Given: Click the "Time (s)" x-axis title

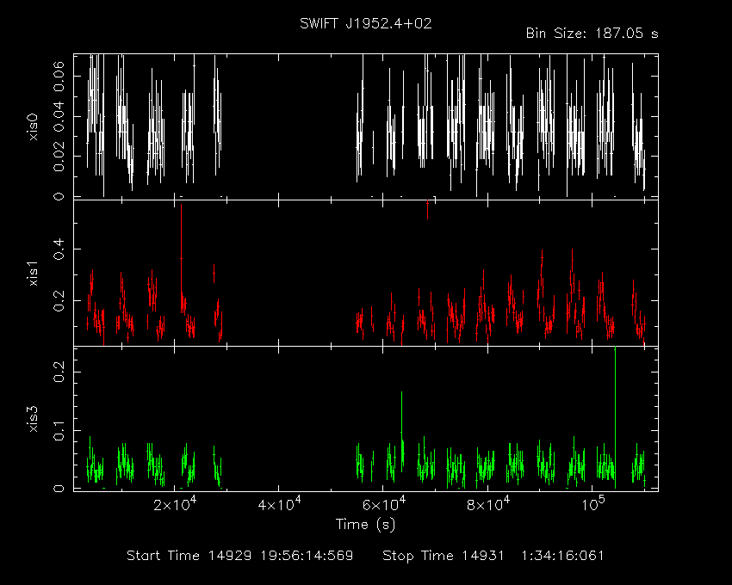Looking at the screenshot, I should [365, 525].
